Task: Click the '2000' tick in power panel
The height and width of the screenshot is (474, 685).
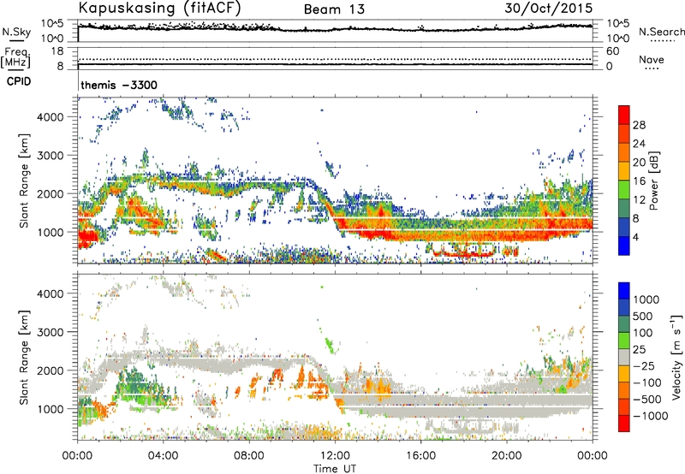Action: 50,193
